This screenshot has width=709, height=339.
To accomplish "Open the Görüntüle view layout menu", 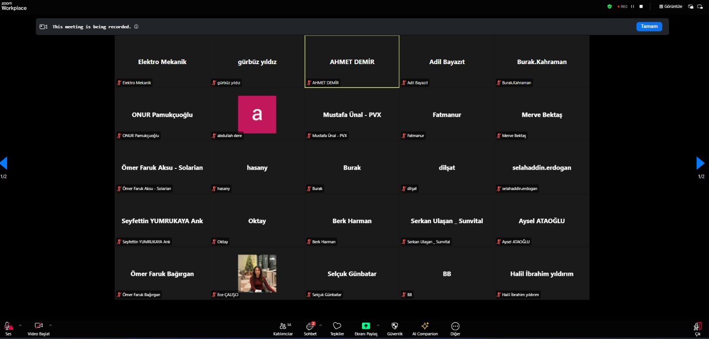I will tap(670, 7).
